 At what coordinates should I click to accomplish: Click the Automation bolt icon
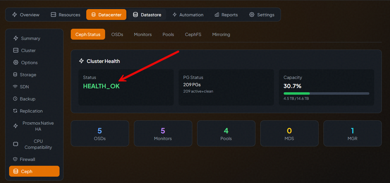[175, 15]
